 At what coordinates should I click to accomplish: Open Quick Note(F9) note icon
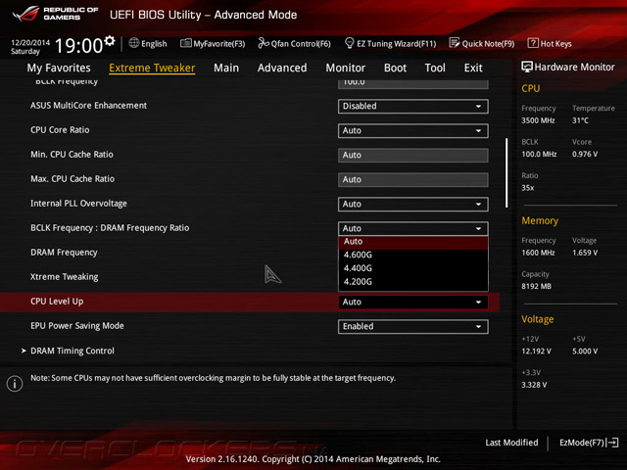coord(455,43)
